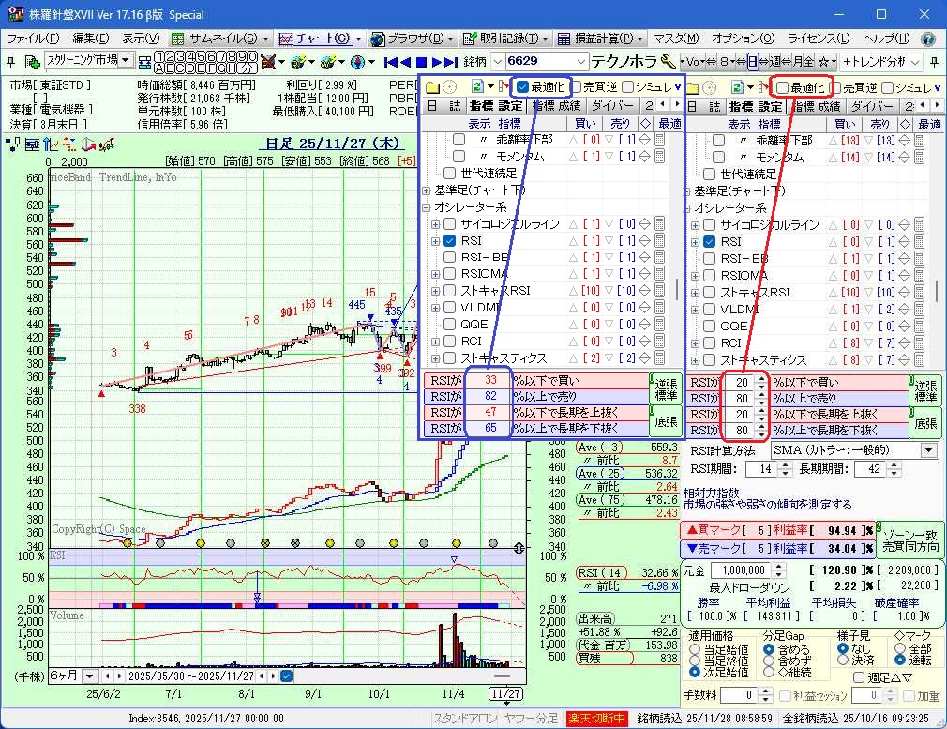Select the 当足始値 radio button
Viewport: 947px width, 729px height.
(x=694, y=649)
